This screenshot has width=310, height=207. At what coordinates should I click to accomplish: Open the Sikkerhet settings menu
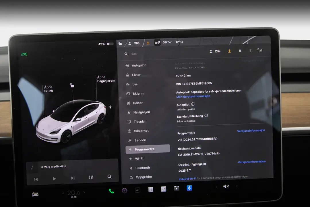tap(138, 131)
